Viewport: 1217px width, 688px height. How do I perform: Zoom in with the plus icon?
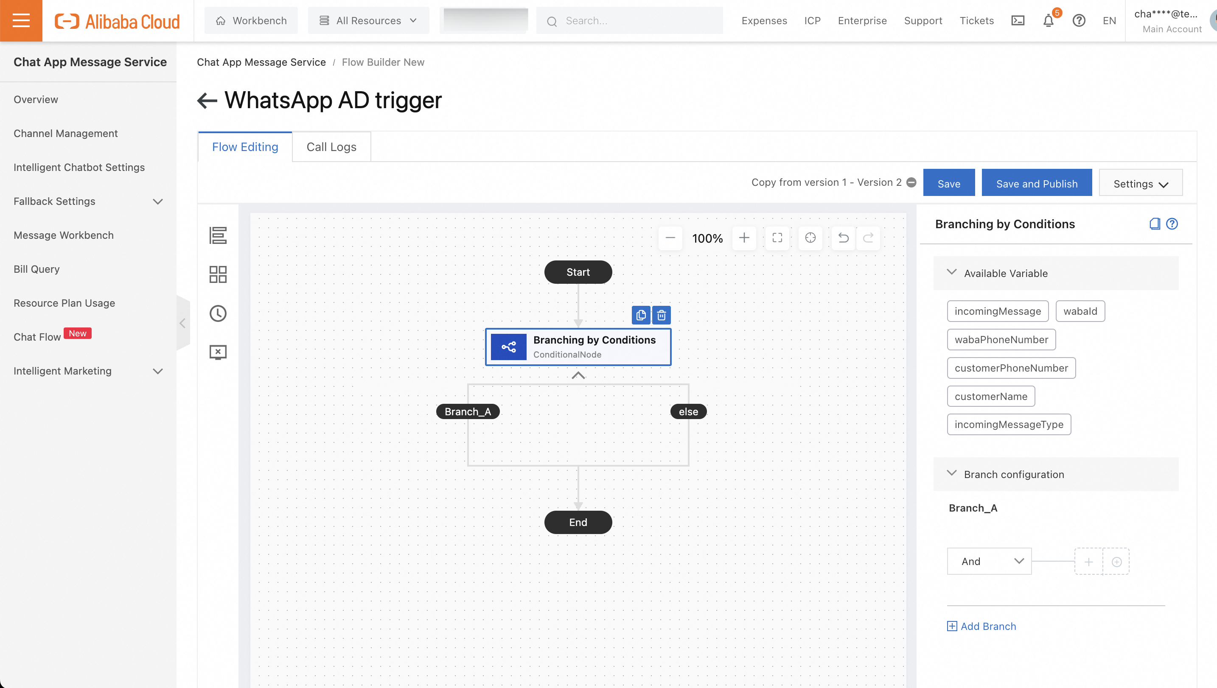743,238
